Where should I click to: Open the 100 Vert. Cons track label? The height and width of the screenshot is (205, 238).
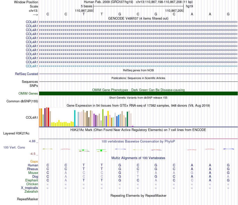pyautogui.click(x=14, y=147)
